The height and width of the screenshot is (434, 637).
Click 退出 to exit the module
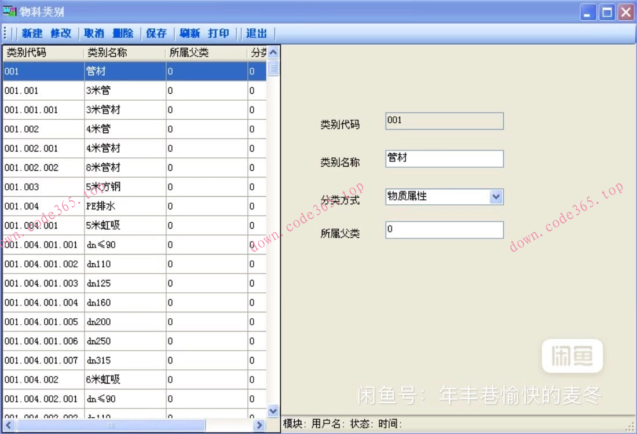[x=256, y=34]
